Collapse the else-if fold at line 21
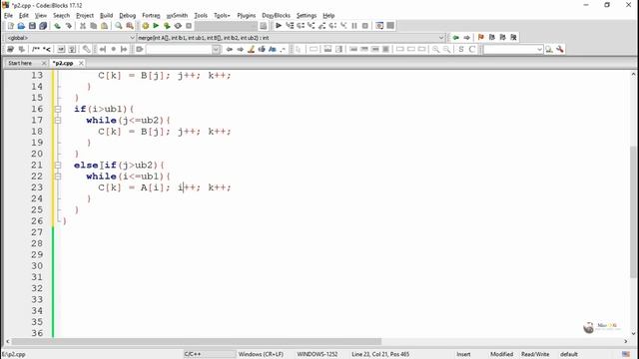The width and height of the screenshot is (639, 359). pos(58,166)
